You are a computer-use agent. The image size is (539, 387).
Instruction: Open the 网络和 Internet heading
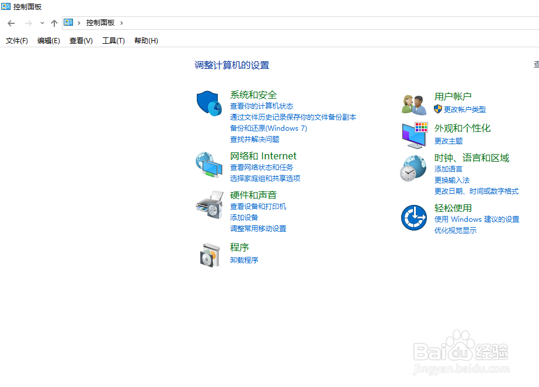263,156
